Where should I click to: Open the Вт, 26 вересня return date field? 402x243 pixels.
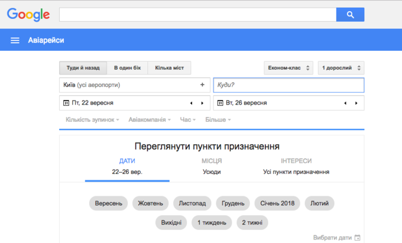[288, 103]
